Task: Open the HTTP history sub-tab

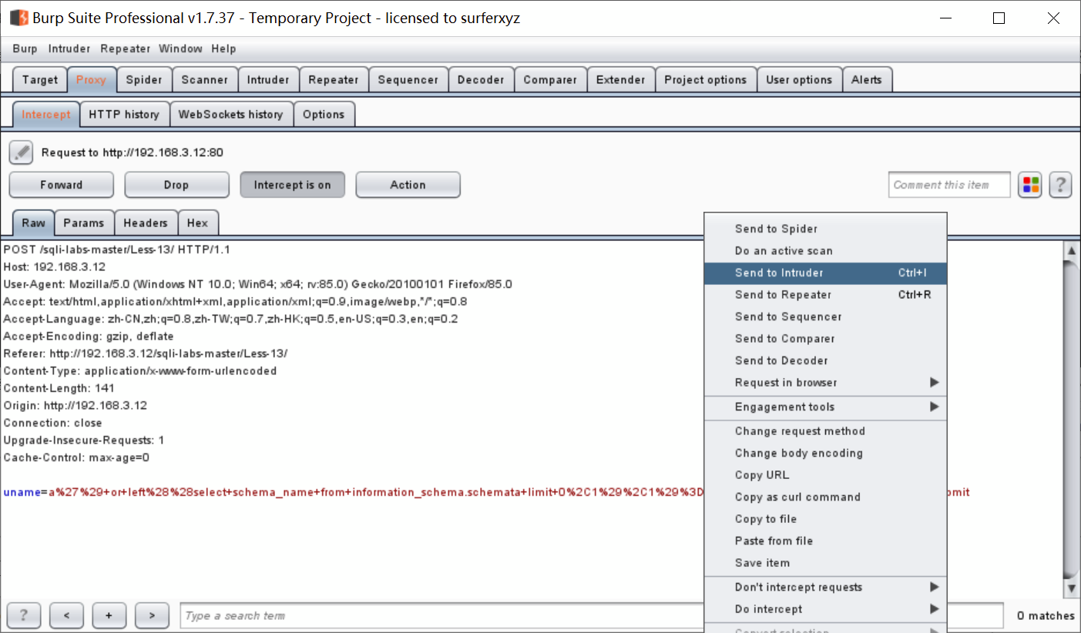Action: click(x=124, y=114)
